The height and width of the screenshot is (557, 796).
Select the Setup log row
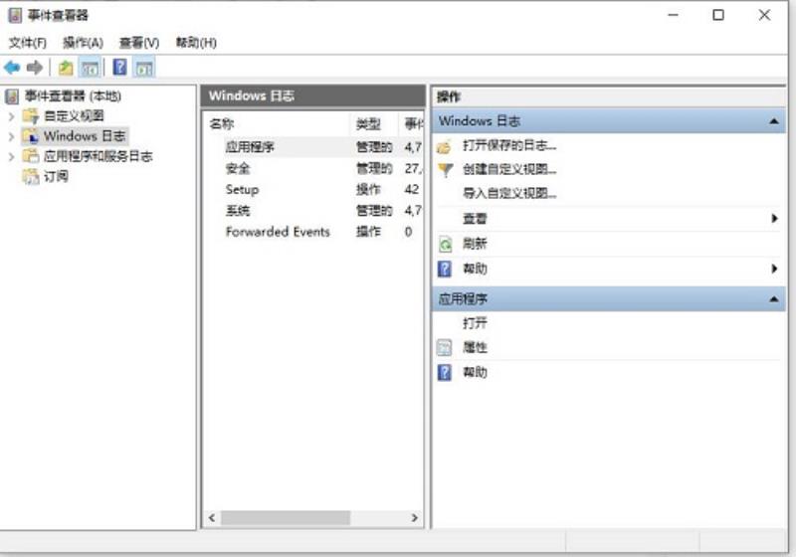312,190
